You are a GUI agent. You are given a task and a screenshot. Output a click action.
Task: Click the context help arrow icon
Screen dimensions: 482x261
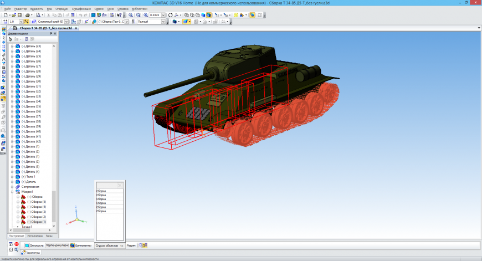click(119, 15)
